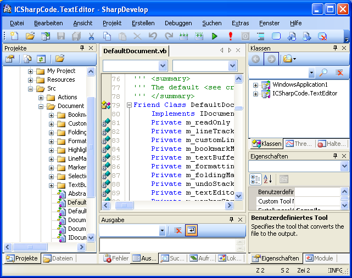352x278 pixels.
Task: Expand the Actions folder
Action: pyautogui.click(x=41, y=98)
